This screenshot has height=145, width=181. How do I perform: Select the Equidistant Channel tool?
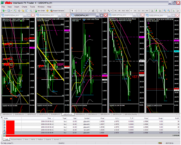(93, 11)
